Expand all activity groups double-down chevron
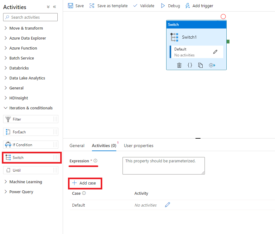Image resolution: width=275 pixels, height=234 pixels. [x=48, y=7]
